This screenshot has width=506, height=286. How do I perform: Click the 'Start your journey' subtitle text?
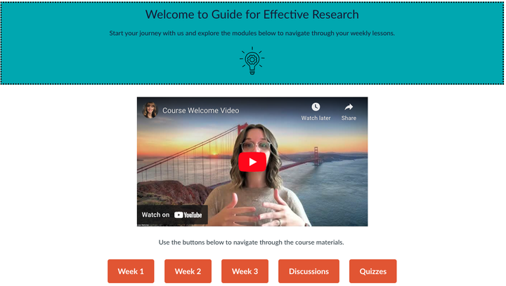(252, 33)
